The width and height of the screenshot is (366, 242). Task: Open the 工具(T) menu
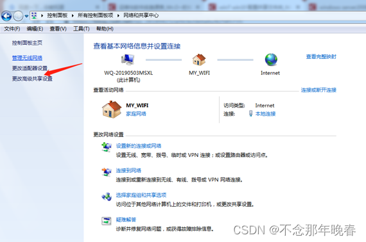click(x=82, y=29)
